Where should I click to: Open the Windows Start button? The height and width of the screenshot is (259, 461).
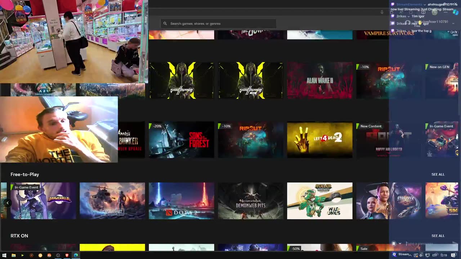pos(5,255)
